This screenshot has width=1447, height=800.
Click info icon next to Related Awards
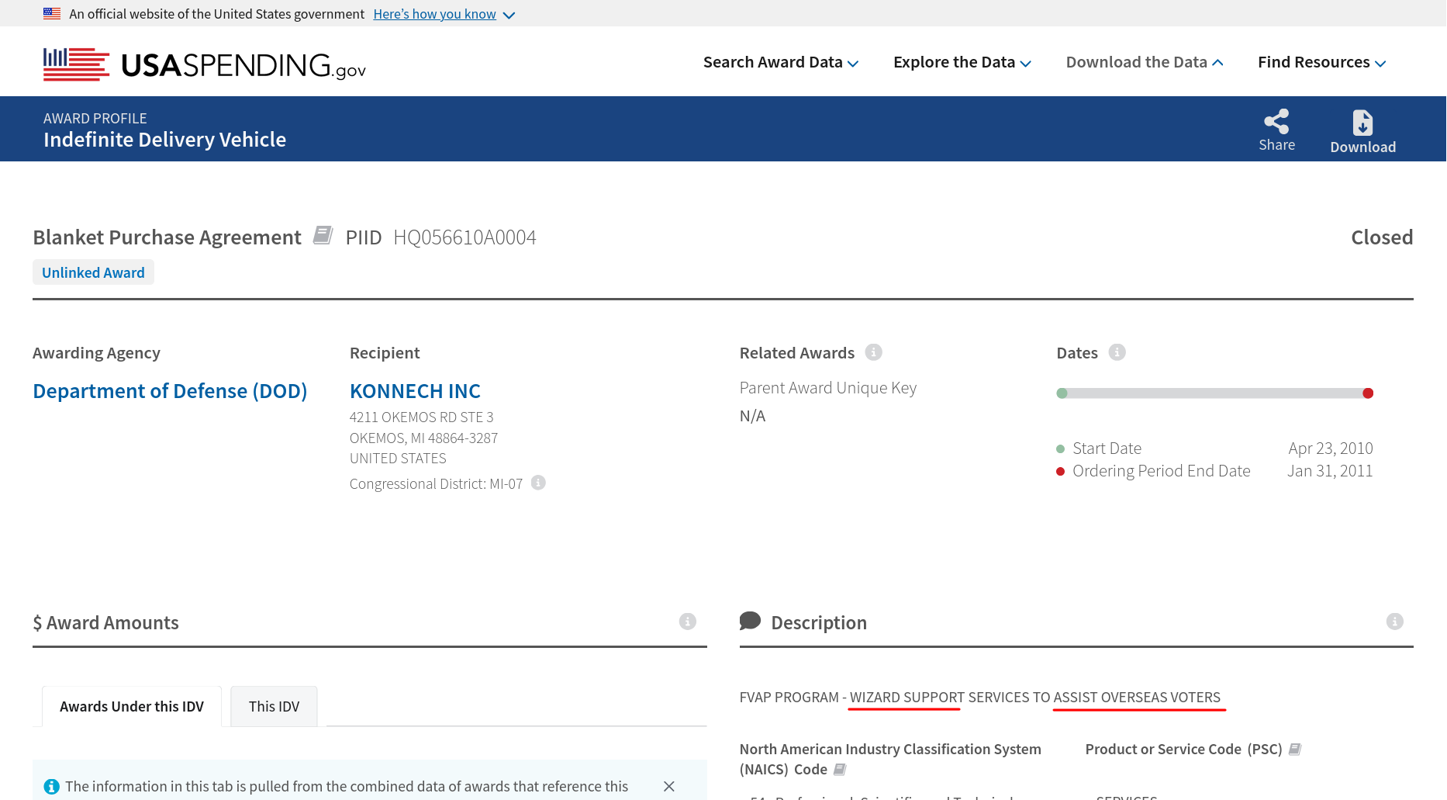[874, 352]
